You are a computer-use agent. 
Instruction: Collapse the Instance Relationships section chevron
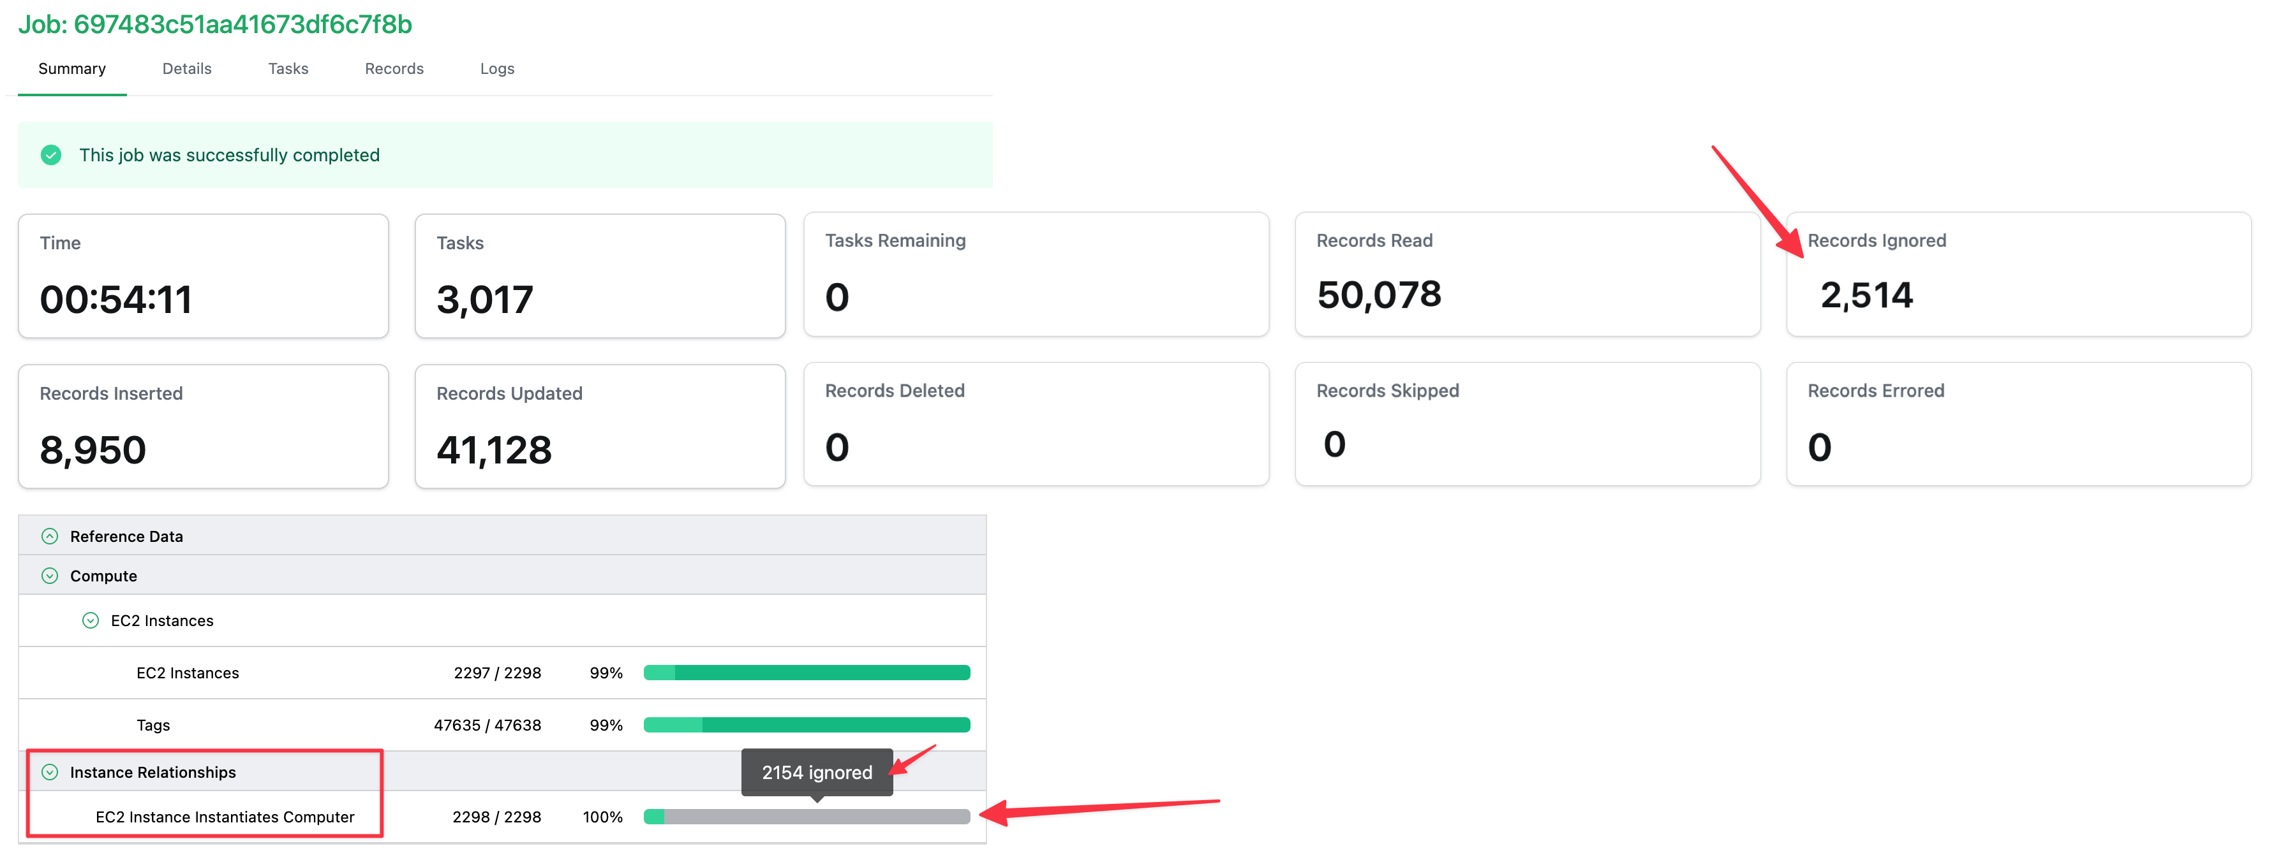(50, 772)
